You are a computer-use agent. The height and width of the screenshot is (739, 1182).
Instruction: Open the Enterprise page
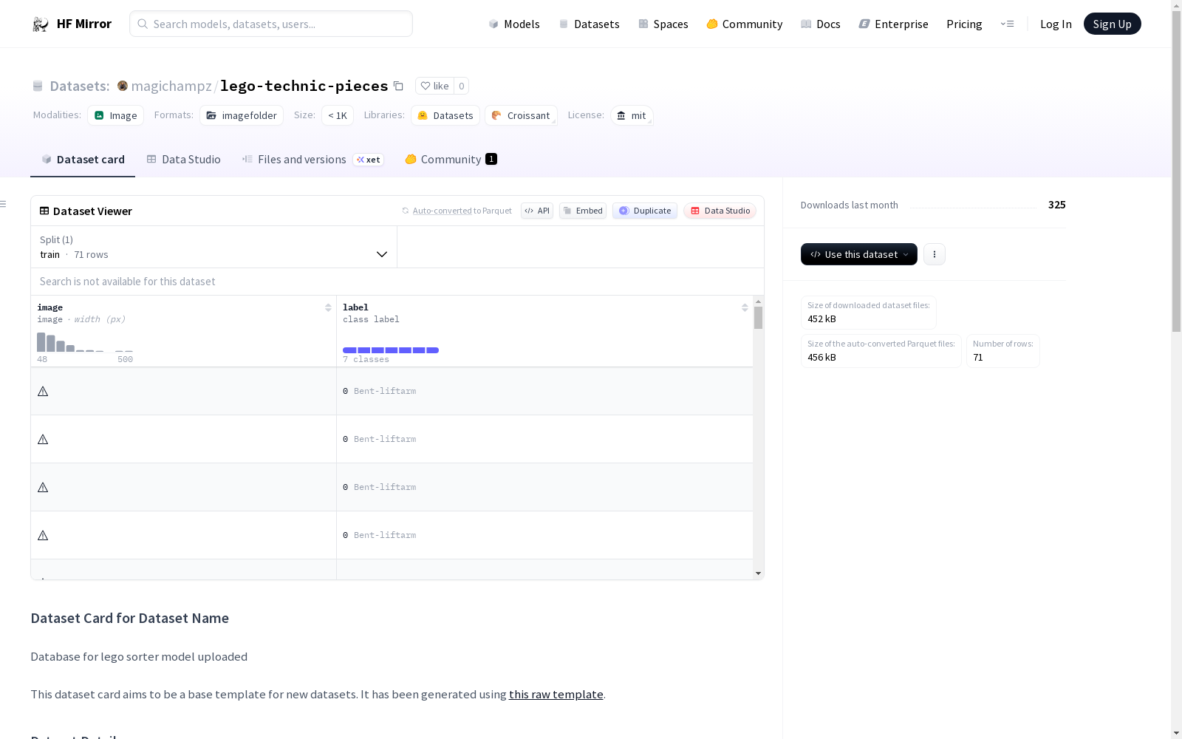(893, 24)
